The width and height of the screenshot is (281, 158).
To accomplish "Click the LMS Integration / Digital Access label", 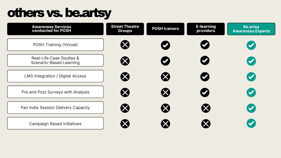I will pyautogui.click(x=55, y=76).
